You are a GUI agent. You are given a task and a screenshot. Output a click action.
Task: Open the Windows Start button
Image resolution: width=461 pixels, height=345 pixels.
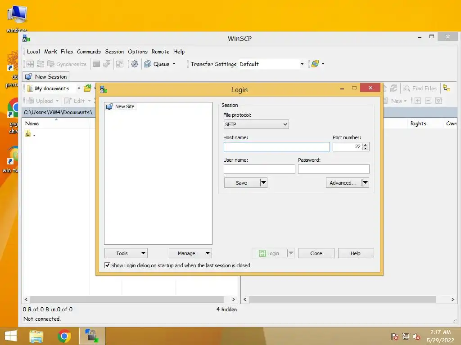coord(11,336)
